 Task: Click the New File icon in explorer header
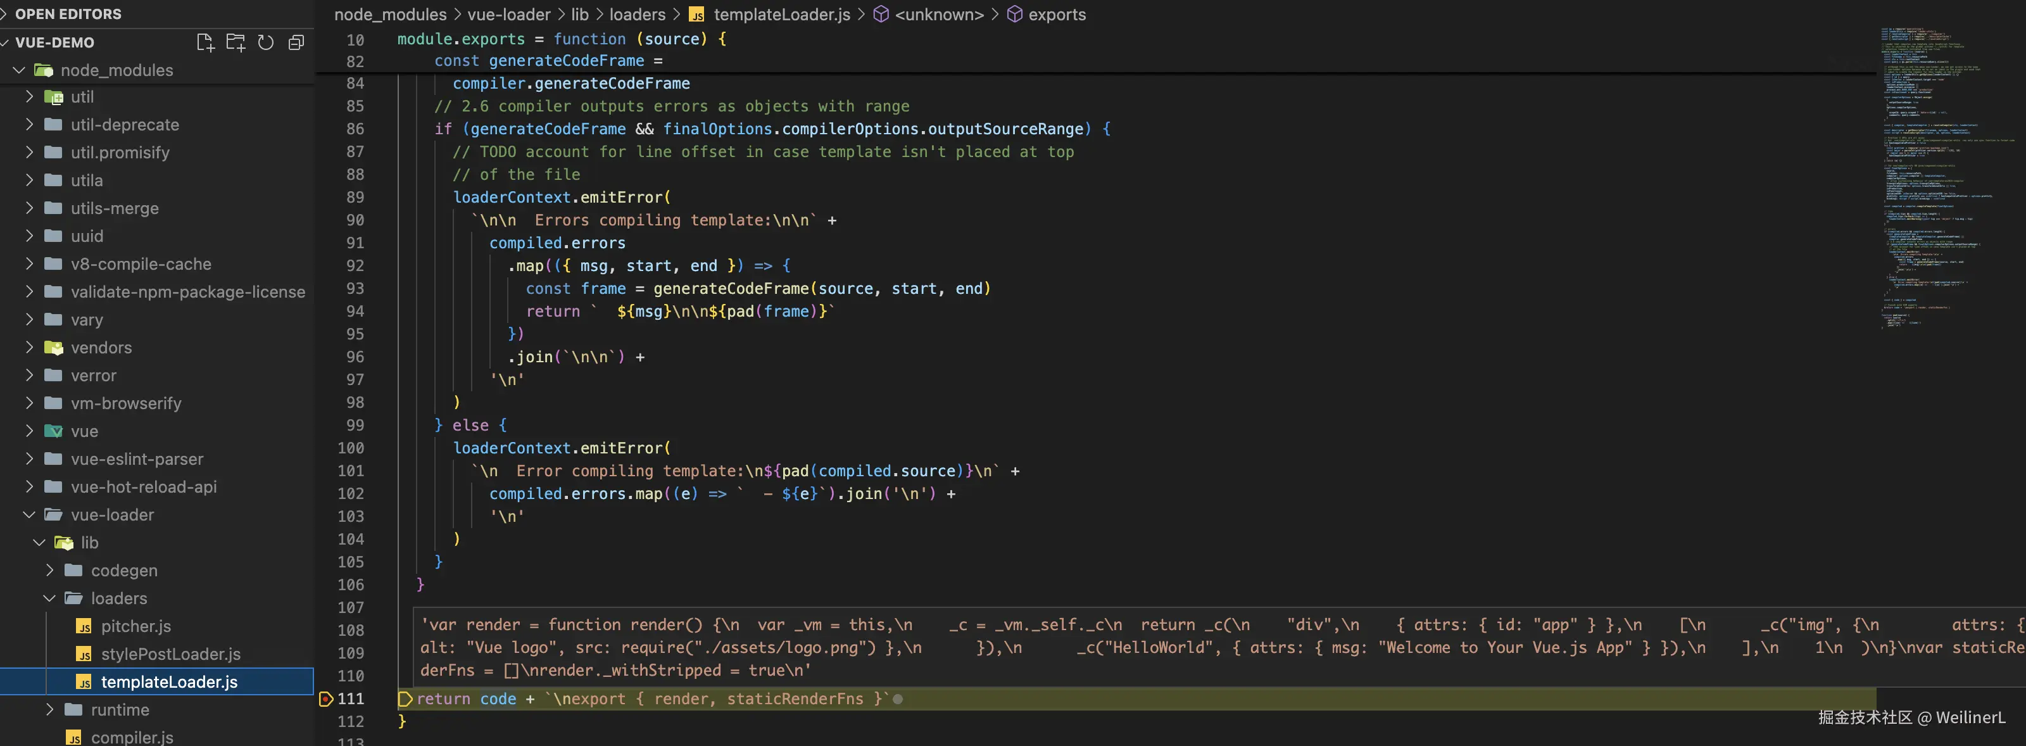[205, 42]
